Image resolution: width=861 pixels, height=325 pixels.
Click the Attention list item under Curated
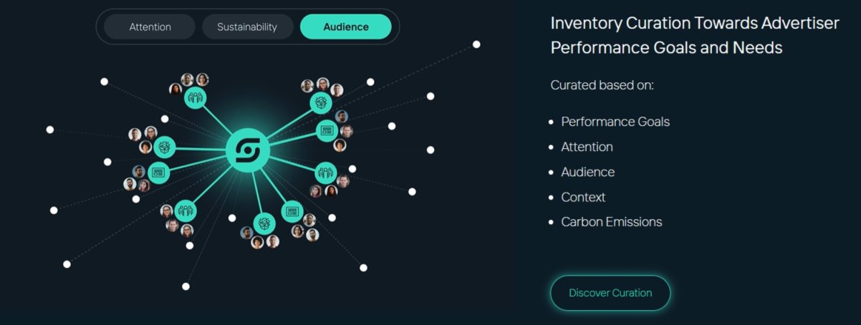[x=587, y=147]
